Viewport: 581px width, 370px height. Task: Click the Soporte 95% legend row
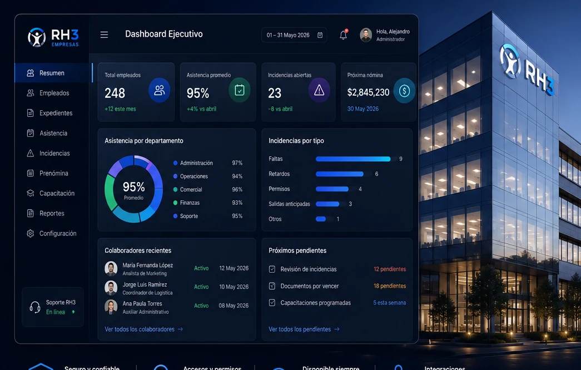(x=208, y=216)
